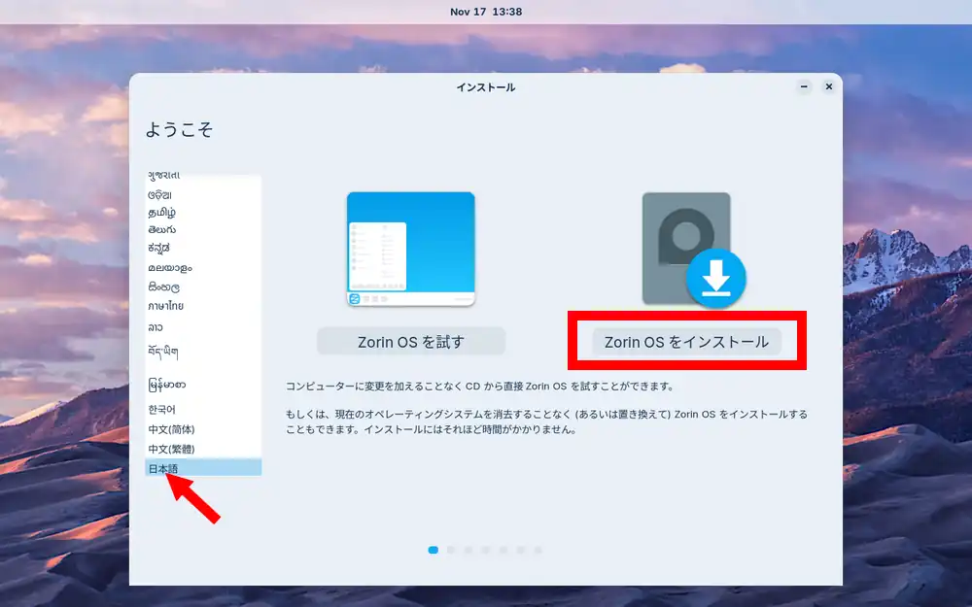Minimize the インストール installer window
Screen dimensions: 972x607
tap(804, 86)
